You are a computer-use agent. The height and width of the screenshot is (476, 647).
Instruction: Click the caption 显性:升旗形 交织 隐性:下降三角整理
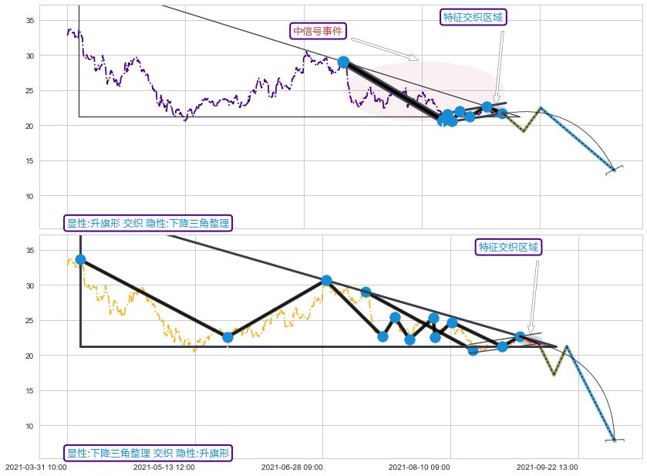(x=148, y=223)
